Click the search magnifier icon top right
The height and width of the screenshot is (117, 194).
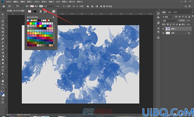186,6
